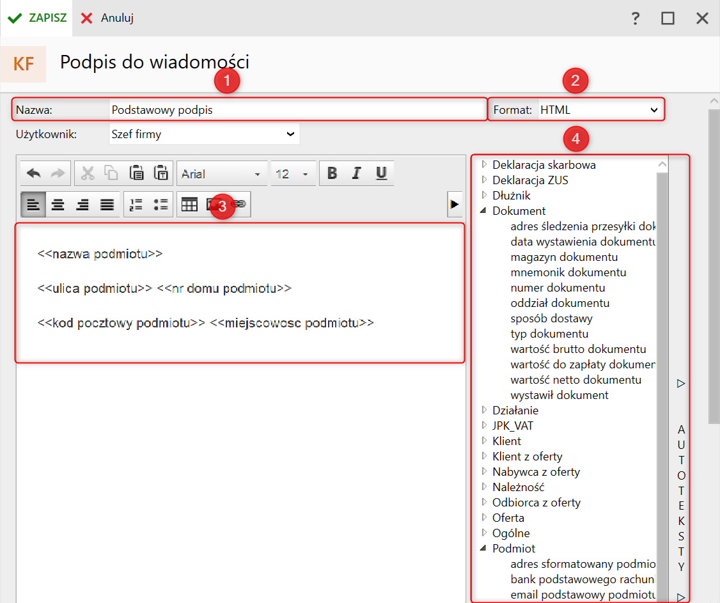Expand the Klient z oferty node
720x603 pixels.
[484, 456]
